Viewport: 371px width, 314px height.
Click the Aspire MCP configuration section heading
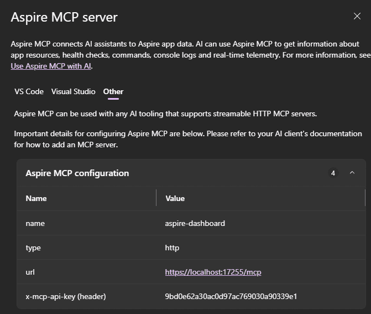(x=77, y=173)
